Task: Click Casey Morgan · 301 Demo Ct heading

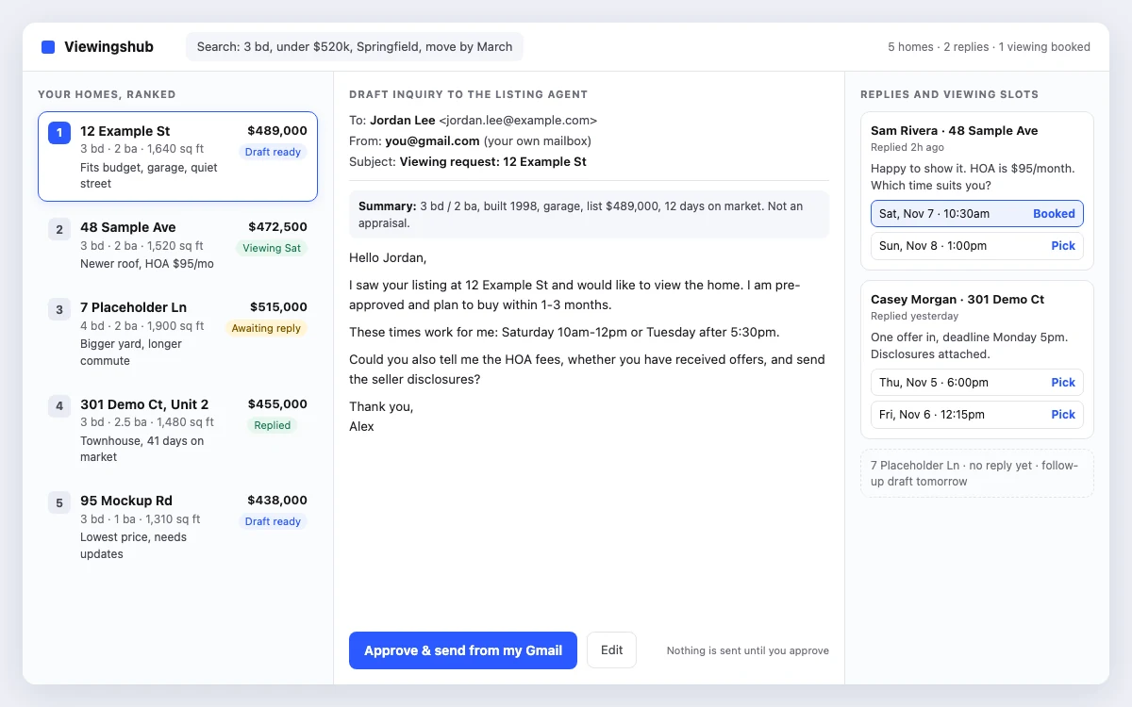Action: (x=957, y=299)
